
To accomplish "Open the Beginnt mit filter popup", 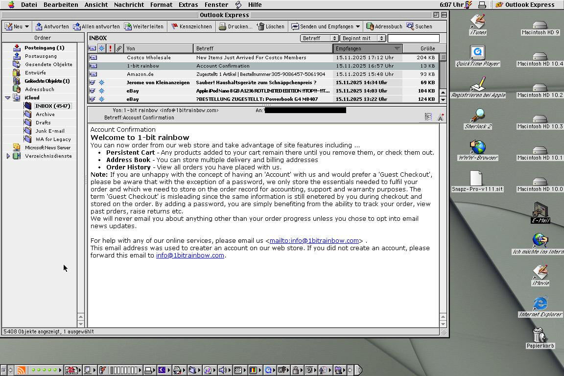I will (363, 38).
